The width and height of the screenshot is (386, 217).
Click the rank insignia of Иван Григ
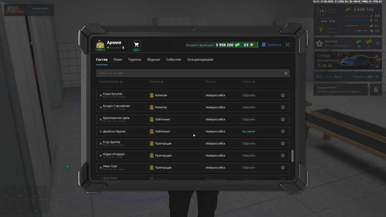(152, 167)
